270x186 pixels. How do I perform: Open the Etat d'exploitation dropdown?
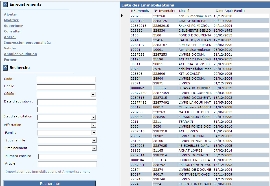[x=94, y=117]
